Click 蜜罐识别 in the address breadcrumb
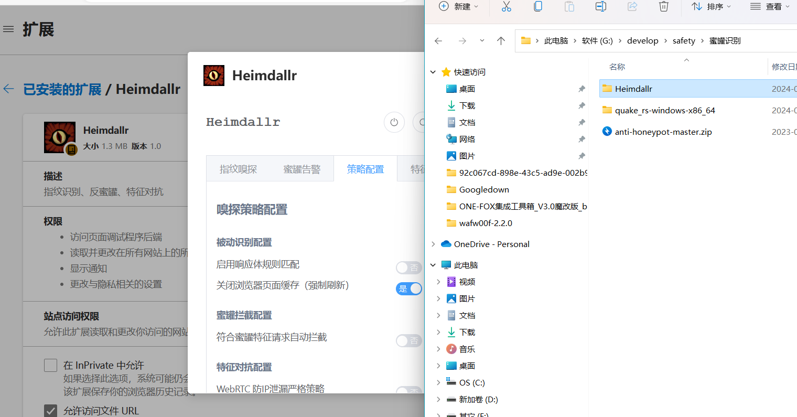Viewport: 797px width, 417px height. pyautogui.click(x=725, y=41)
